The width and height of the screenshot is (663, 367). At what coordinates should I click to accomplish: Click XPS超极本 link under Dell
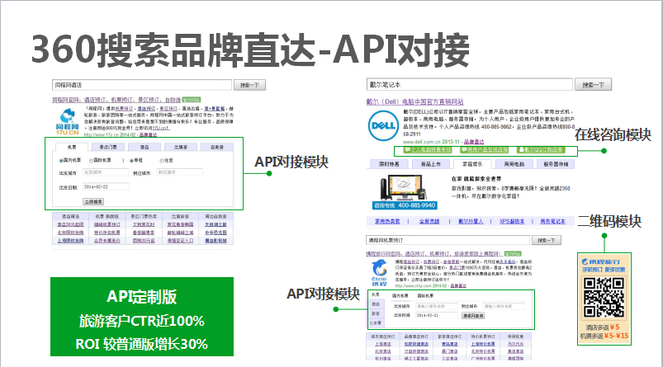tap(512, 221)
